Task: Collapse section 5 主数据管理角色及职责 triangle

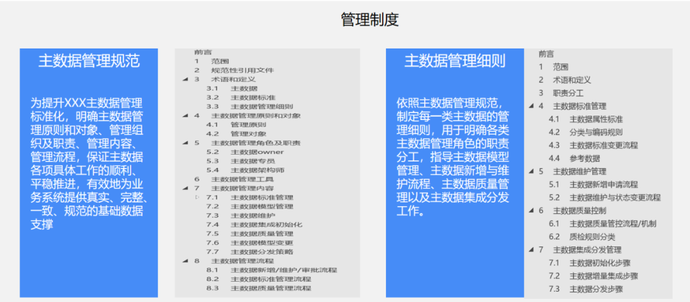Action: tap(185, 143)
